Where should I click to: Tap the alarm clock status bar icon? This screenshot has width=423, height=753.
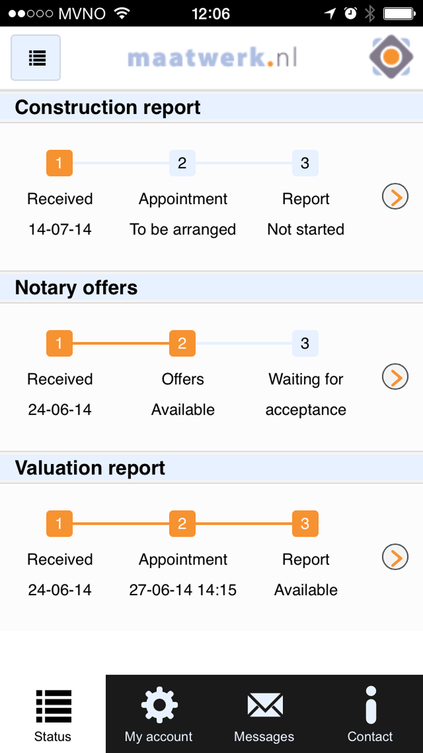click(350, 14)
